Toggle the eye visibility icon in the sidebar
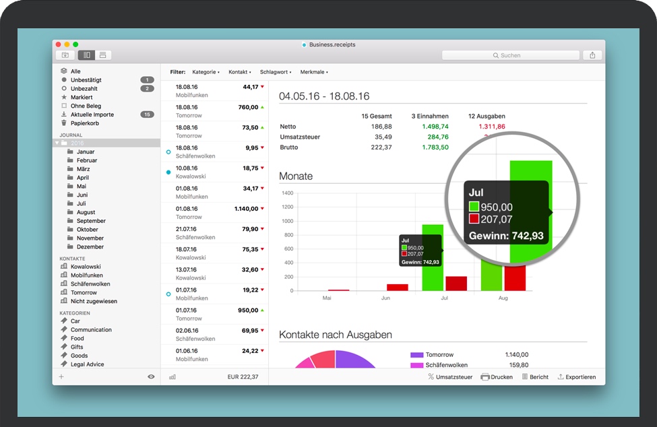The width and height of the screenshot is (657, 427). 151,377
